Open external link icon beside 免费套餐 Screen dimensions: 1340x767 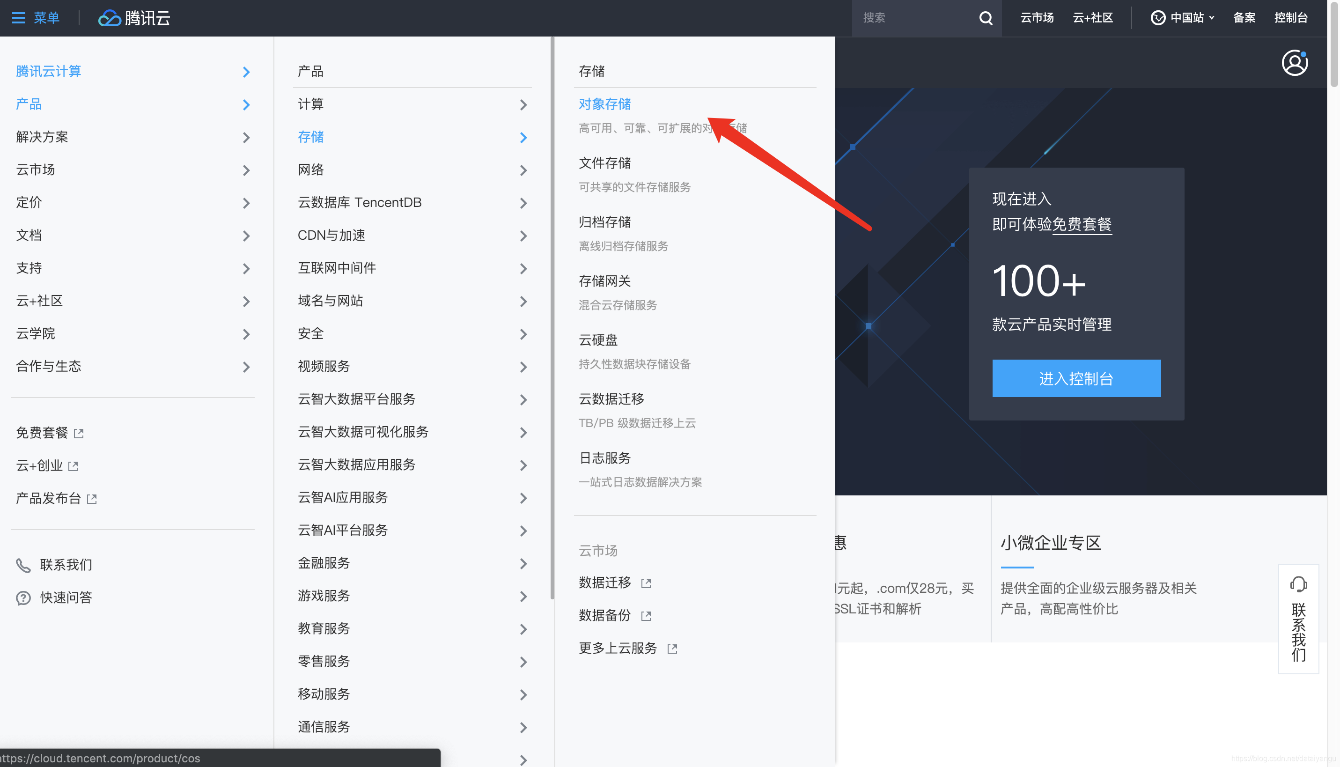[79, 433]
